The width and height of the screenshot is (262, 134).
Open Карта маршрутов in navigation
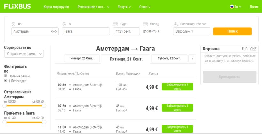pyautogui.click(x=56, y=7)
